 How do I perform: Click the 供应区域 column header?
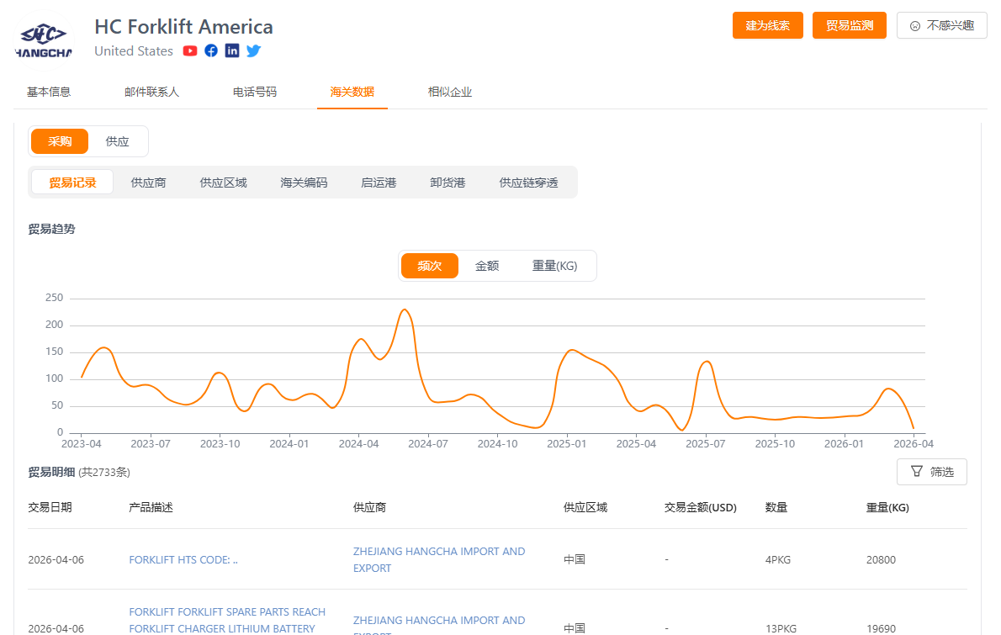585,507
